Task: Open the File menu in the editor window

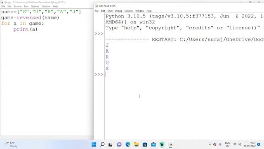Action: click(x=3, y=7)
